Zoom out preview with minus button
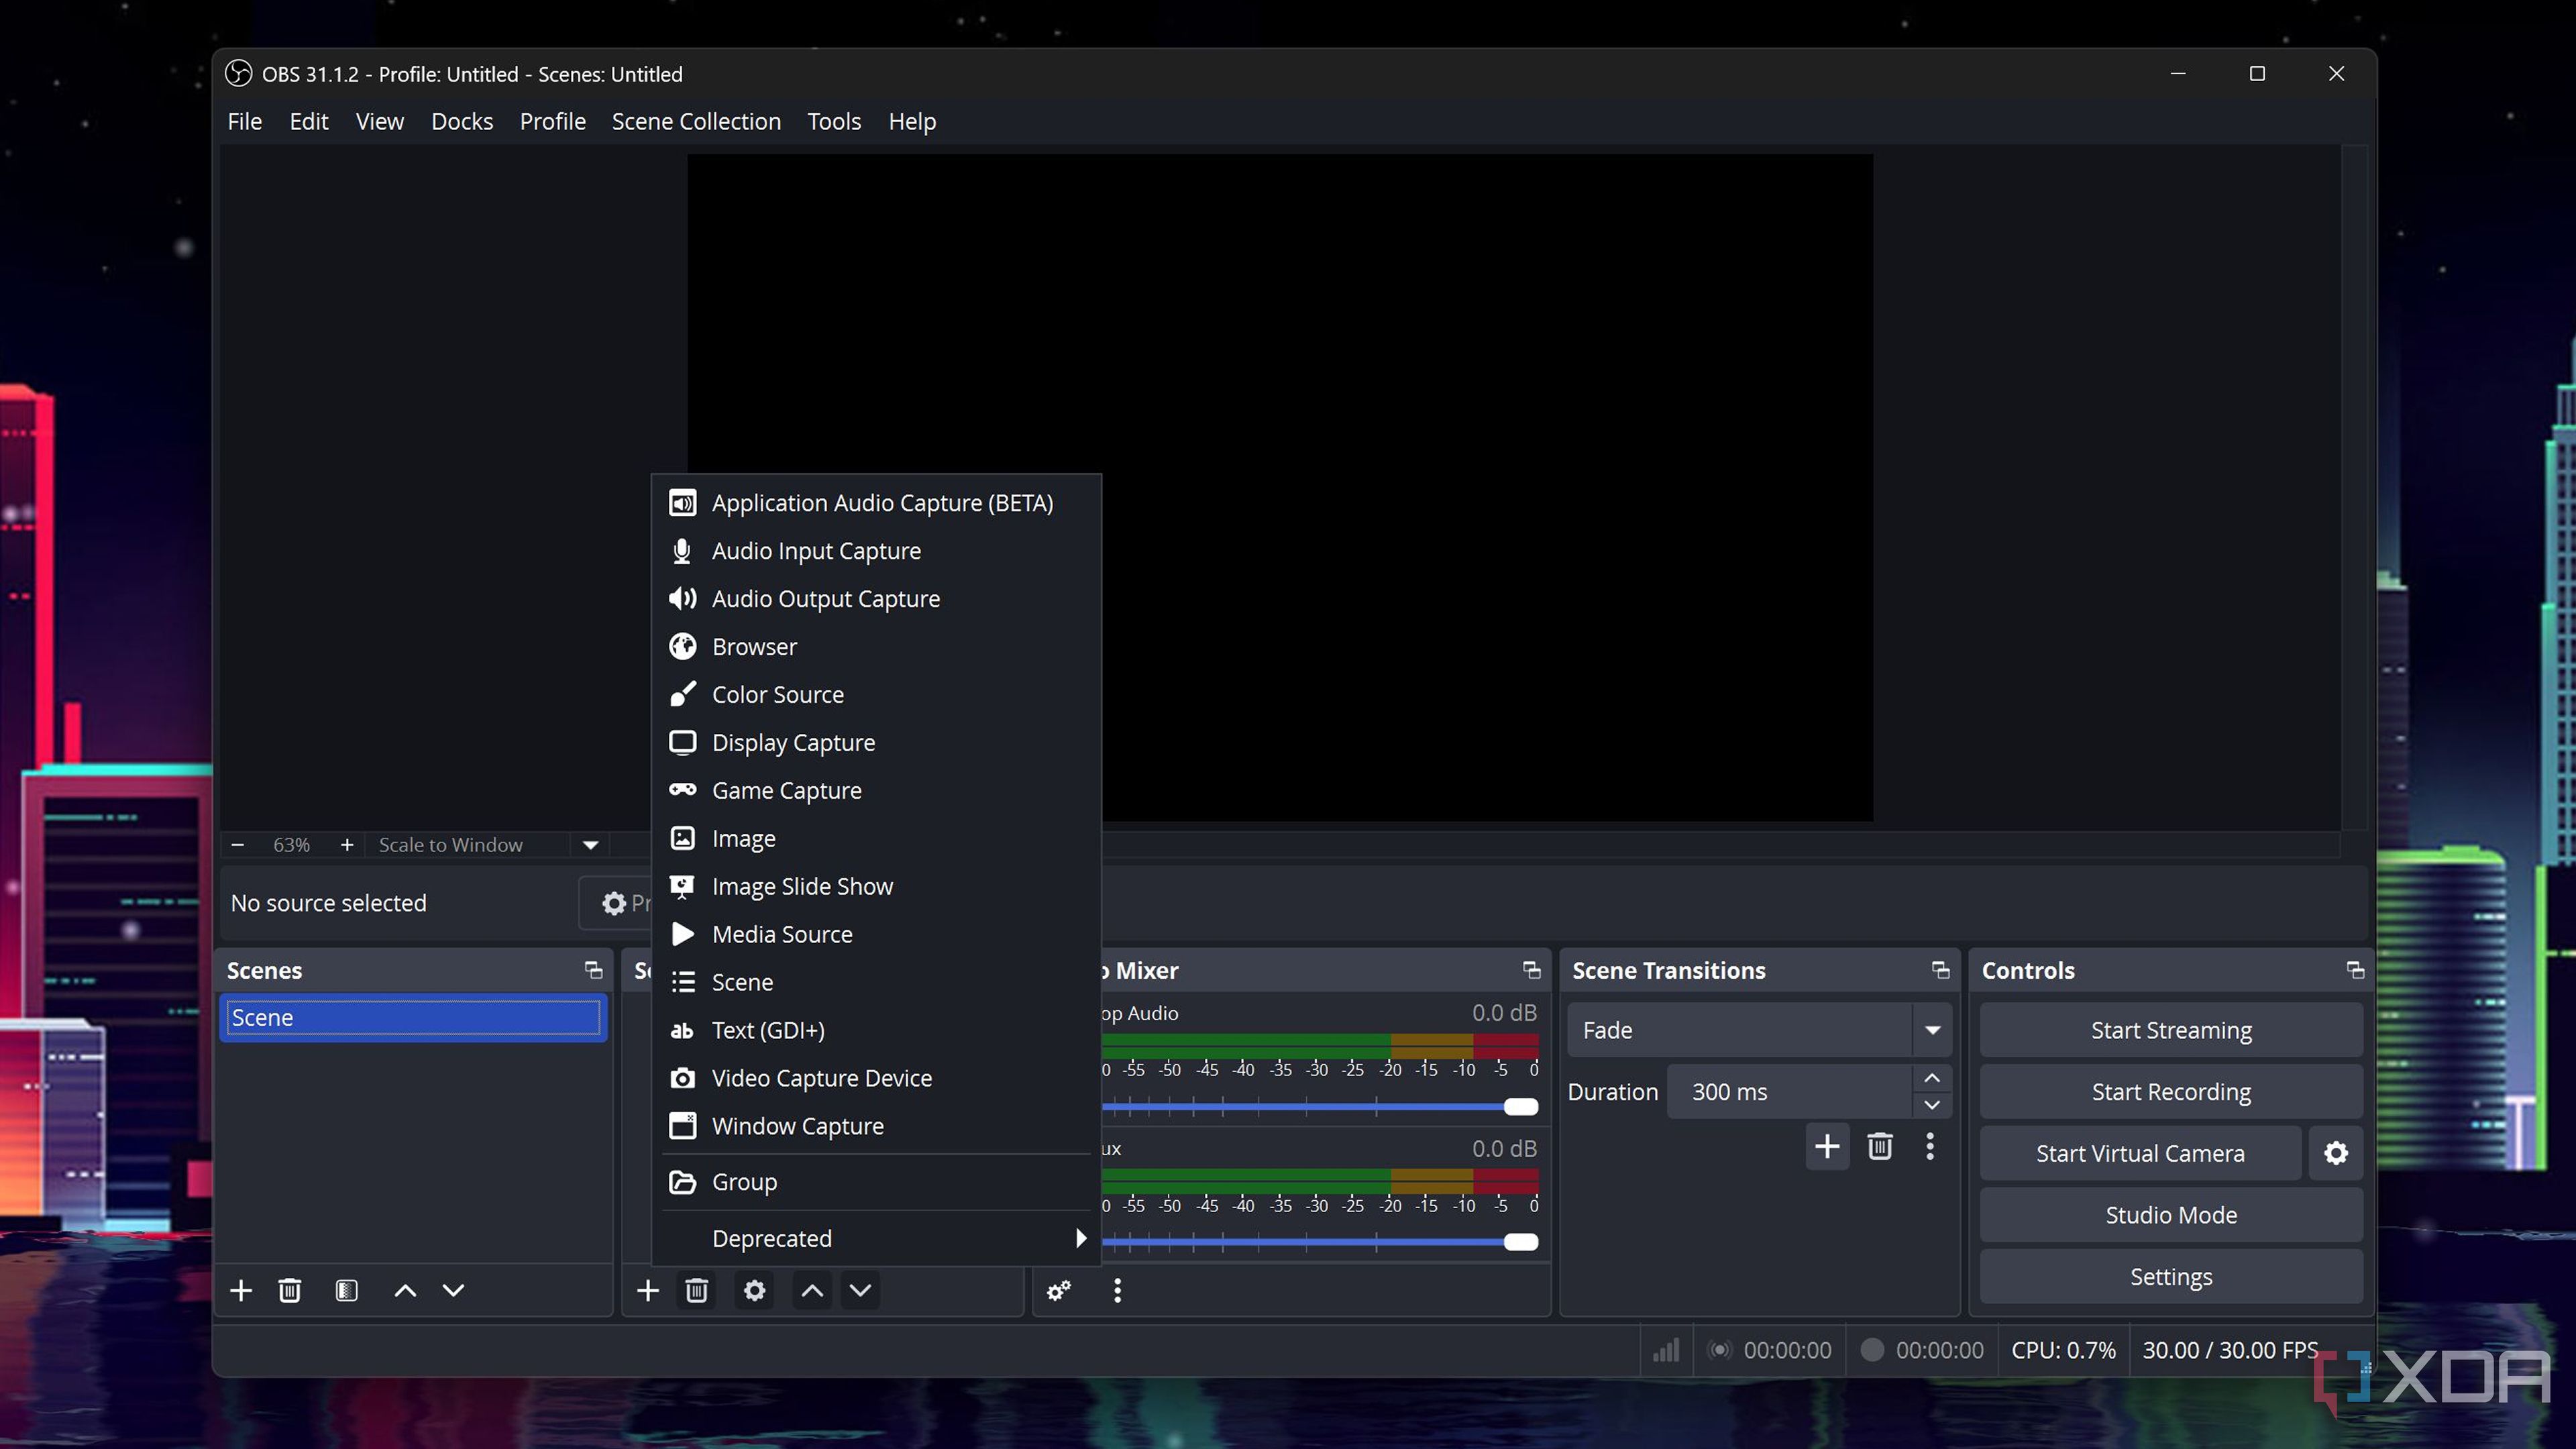2576x1449 pixels. click(x=238, y=845)
